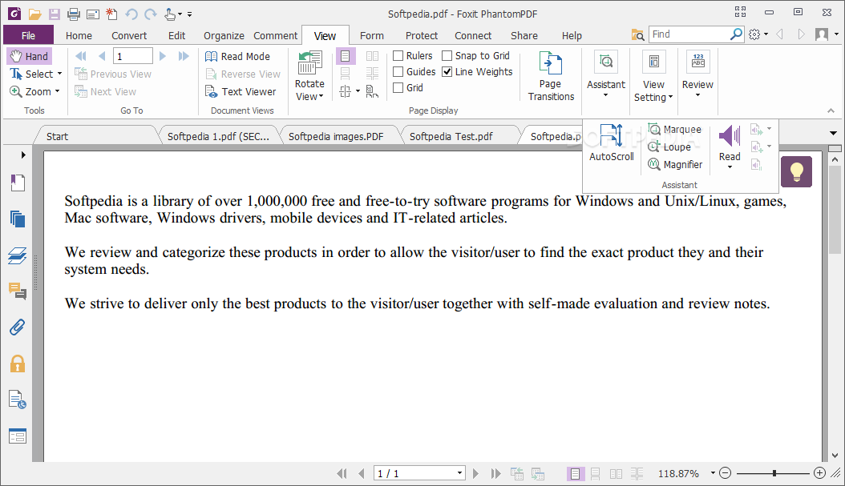Open the File menu
Image resolution: width=845 pixels, height=486 pixels.
(29, 35)
